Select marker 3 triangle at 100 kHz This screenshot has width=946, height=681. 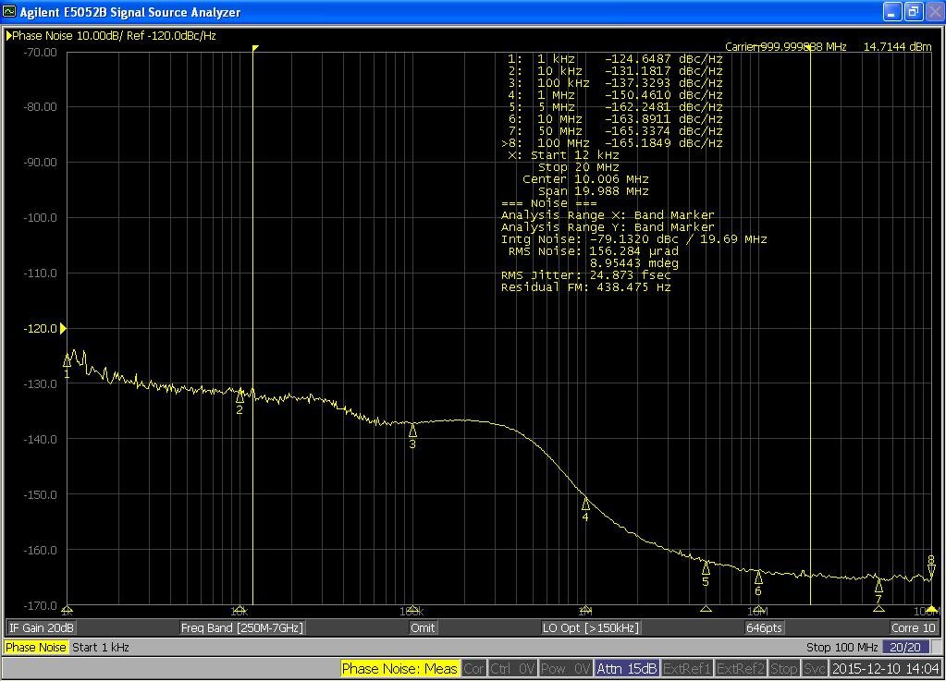tap(412, 431)
